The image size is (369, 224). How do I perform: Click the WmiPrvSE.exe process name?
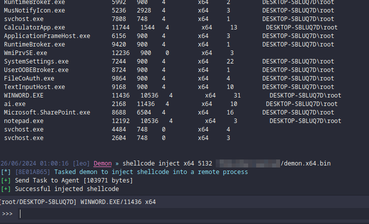pos(25,52)
